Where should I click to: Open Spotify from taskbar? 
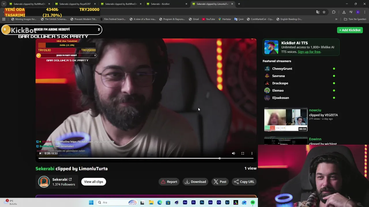point(253,202)
